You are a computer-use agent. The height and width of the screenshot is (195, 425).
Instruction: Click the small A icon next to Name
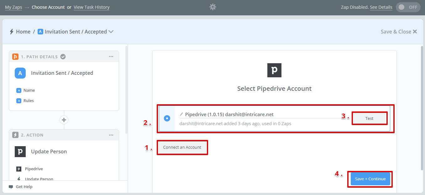(x=18, y=90)
